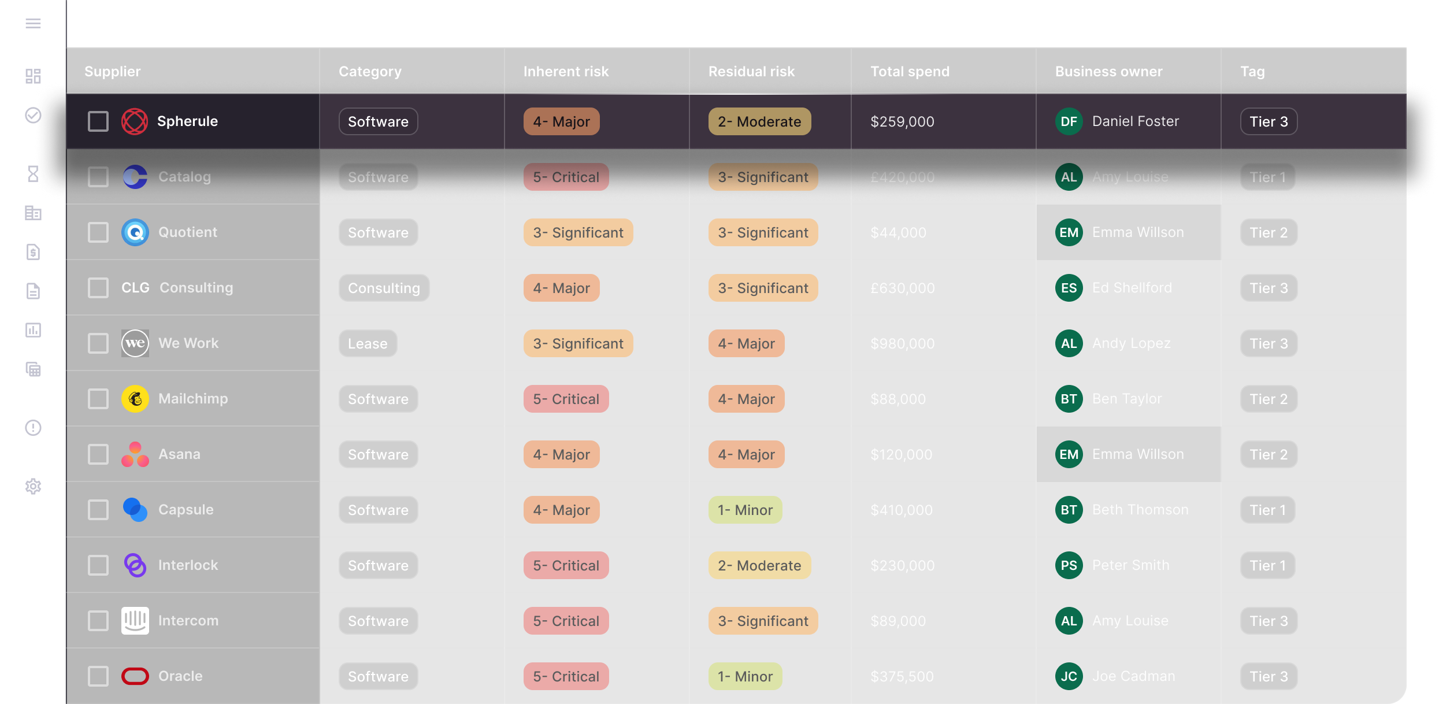Tick the Quotient row checkbox
The image size is (1439, 704).
pos(98,232)
